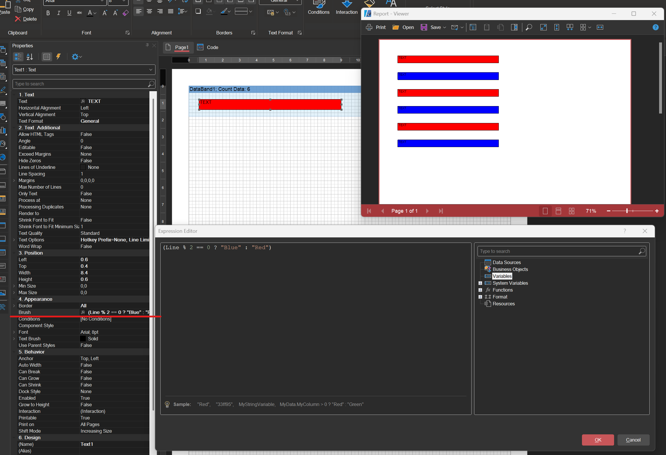Toggle underline formatting in Font group
The image size is (666, 455).
[x=69, y=13]
